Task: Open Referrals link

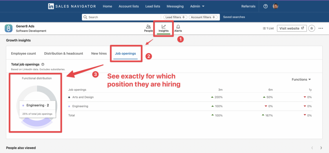Action: click(248, 6)
